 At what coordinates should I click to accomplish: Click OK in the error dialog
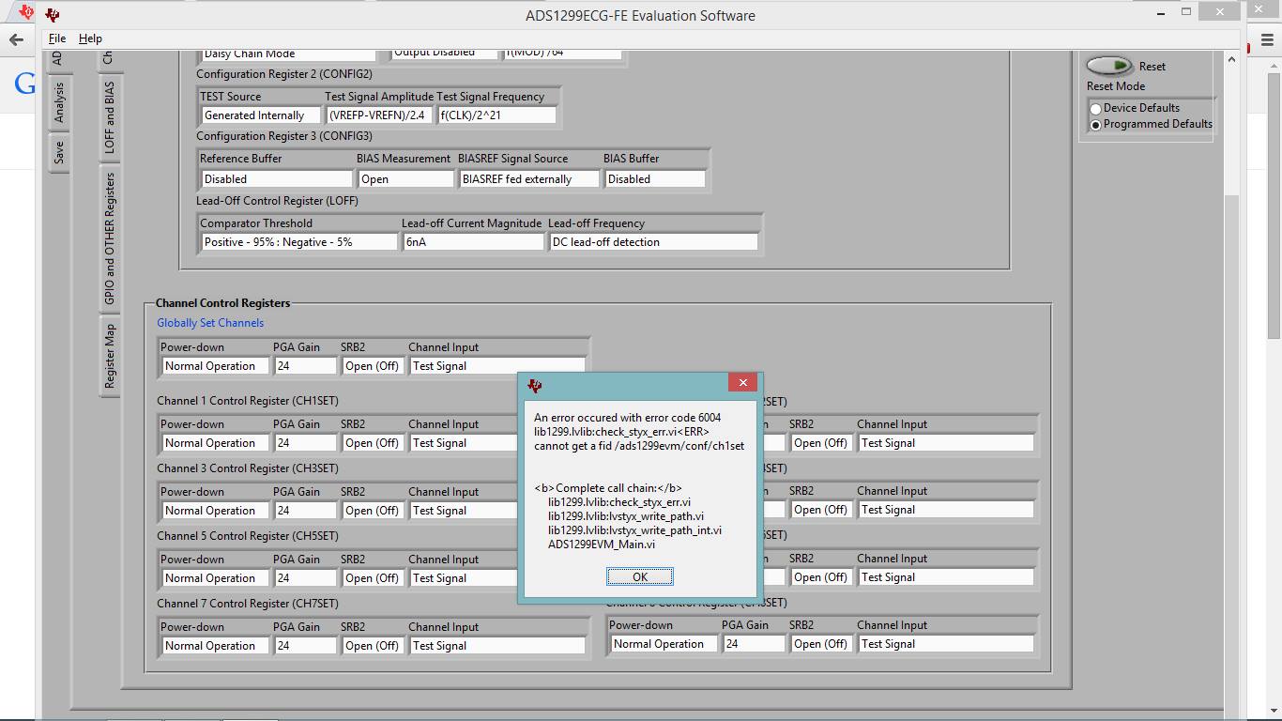pyautogui.click(x=639, y=576)
